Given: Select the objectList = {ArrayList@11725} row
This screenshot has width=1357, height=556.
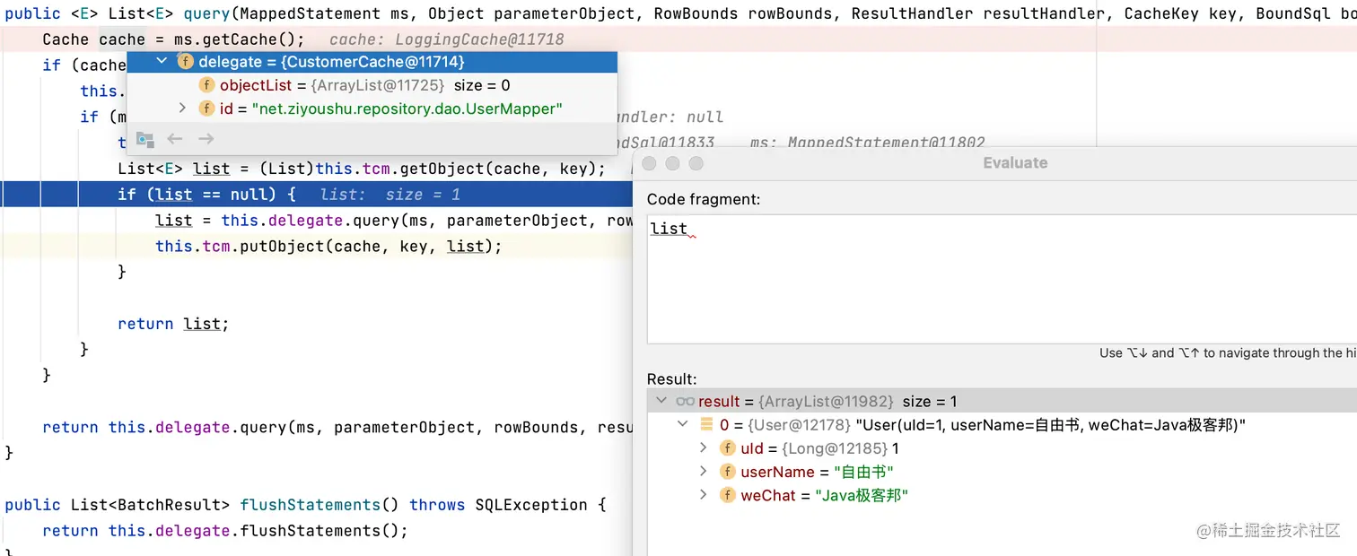Looking at the screenshot, I should click(372, 85).
